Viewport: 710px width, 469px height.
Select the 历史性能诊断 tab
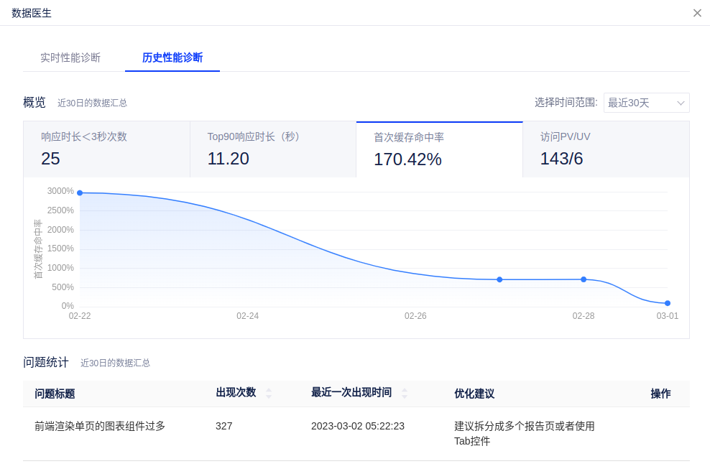tap(172, 57)
